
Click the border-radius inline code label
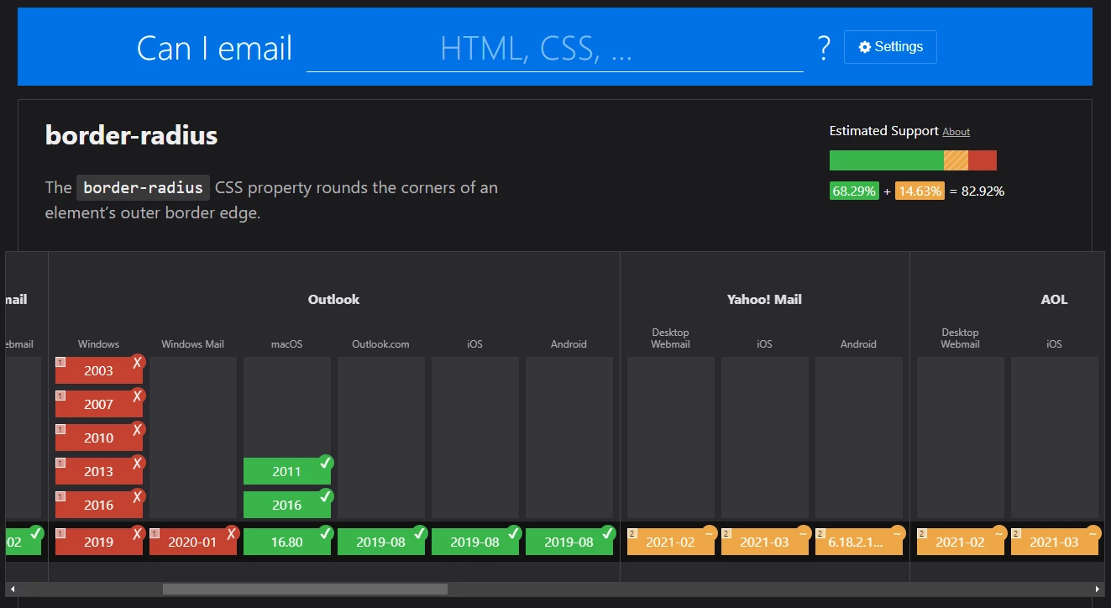point(143,187)
